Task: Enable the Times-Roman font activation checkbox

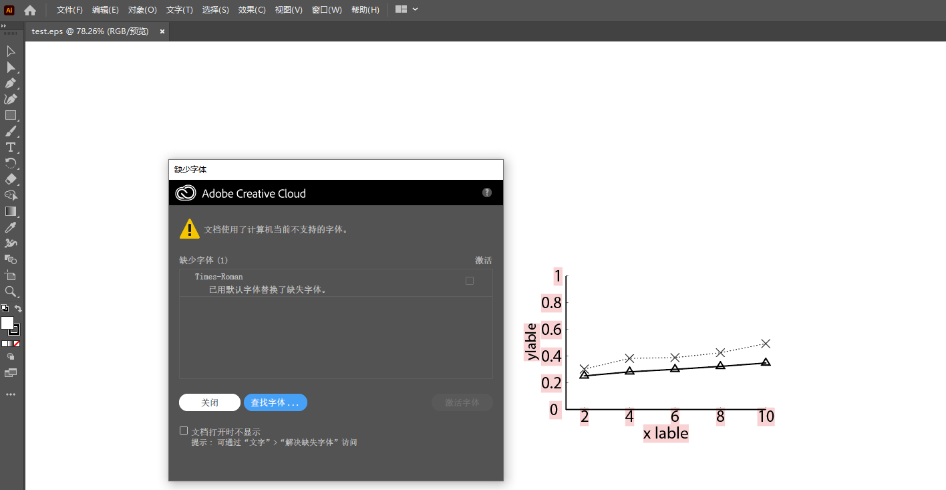Action: (x=469, y=281)
